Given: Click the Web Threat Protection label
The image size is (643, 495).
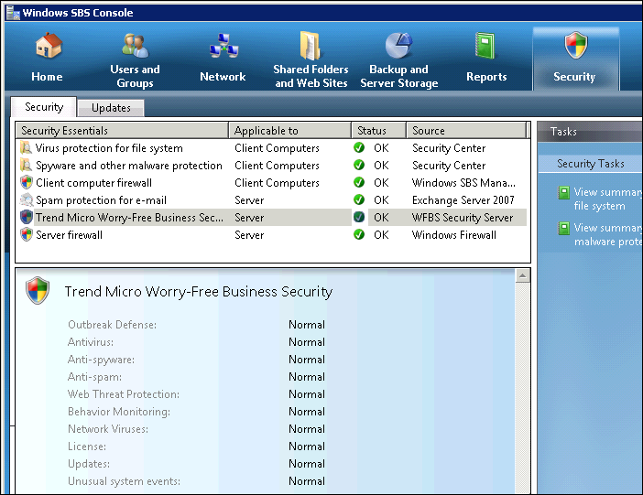Looking at the screenshot, I should pos(124,393).
